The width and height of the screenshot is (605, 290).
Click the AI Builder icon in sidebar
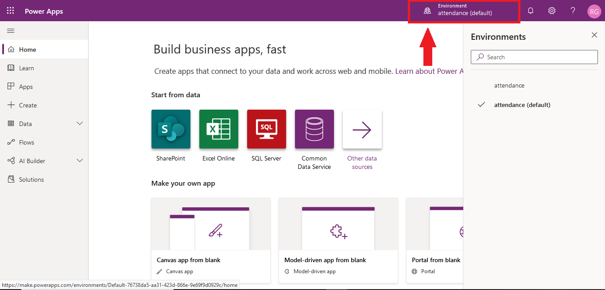11,161
